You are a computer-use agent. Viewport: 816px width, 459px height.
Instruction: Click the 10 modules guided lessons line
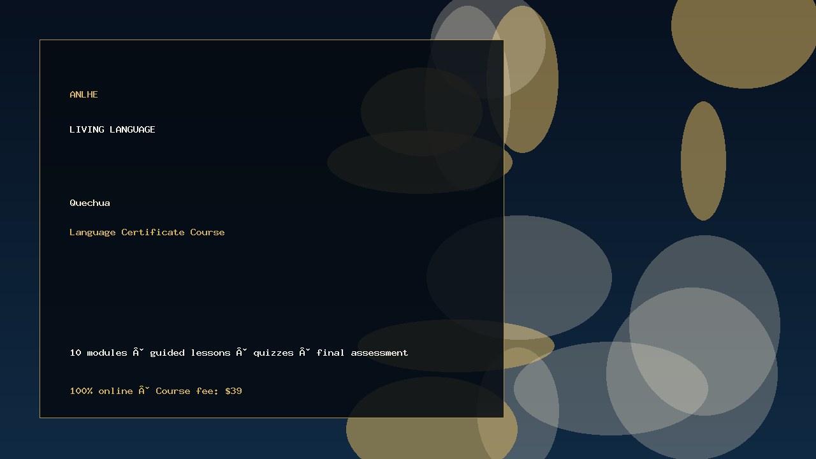239,353
